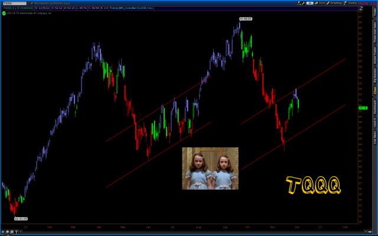This screenshot has width=378, height=236.
Task: Switch to the Big Buttons side tab
Action: (374, 76)
